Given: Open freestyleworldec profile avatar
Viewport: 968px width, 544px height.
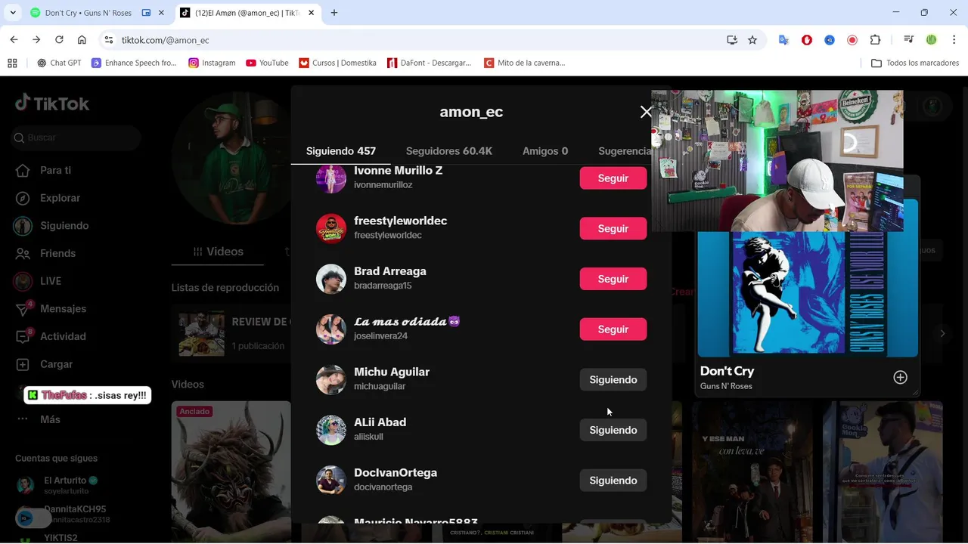Looking at the screenshot, I should [330, 228].
